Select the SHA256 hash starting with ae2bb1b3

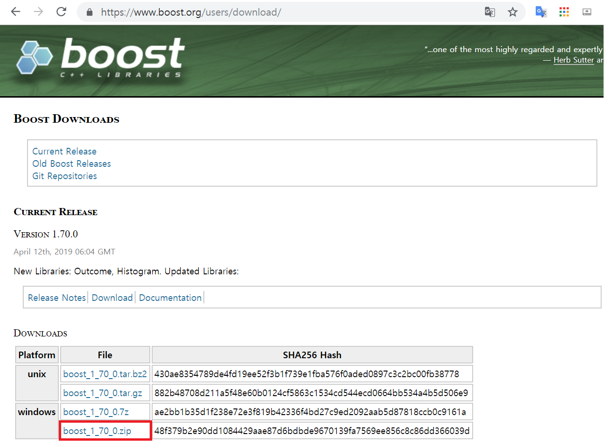310,412
